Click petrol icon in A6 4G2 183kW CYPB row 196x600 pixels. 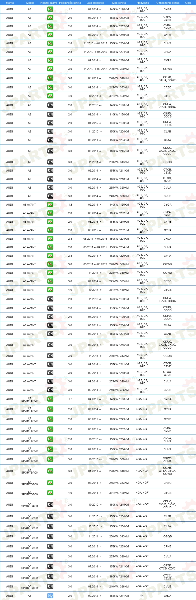click(50, 35)
